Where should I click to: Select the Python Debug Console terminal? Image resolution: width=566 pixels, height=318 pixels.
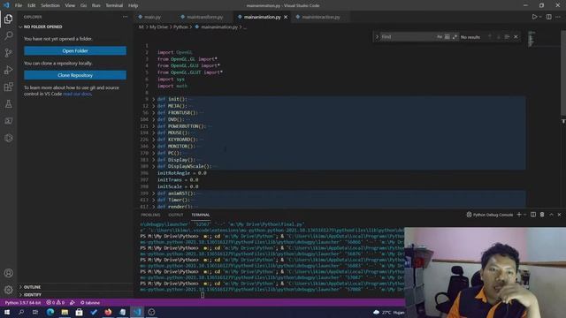point(489,215)
